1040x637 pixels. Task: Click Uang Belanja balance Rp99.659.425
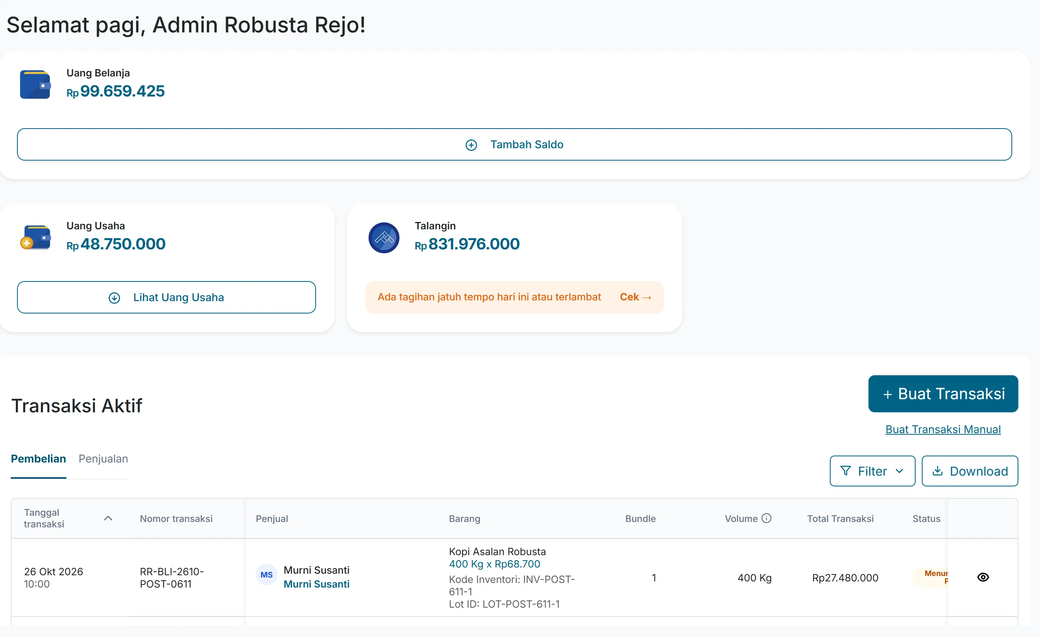(116, 91)
